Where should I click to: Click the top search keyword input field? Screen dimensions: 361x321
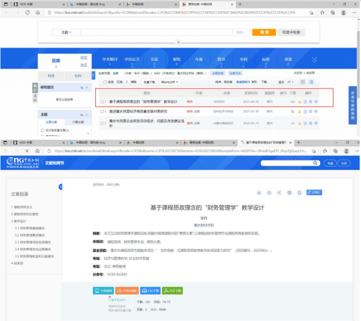tap(165, 32)
